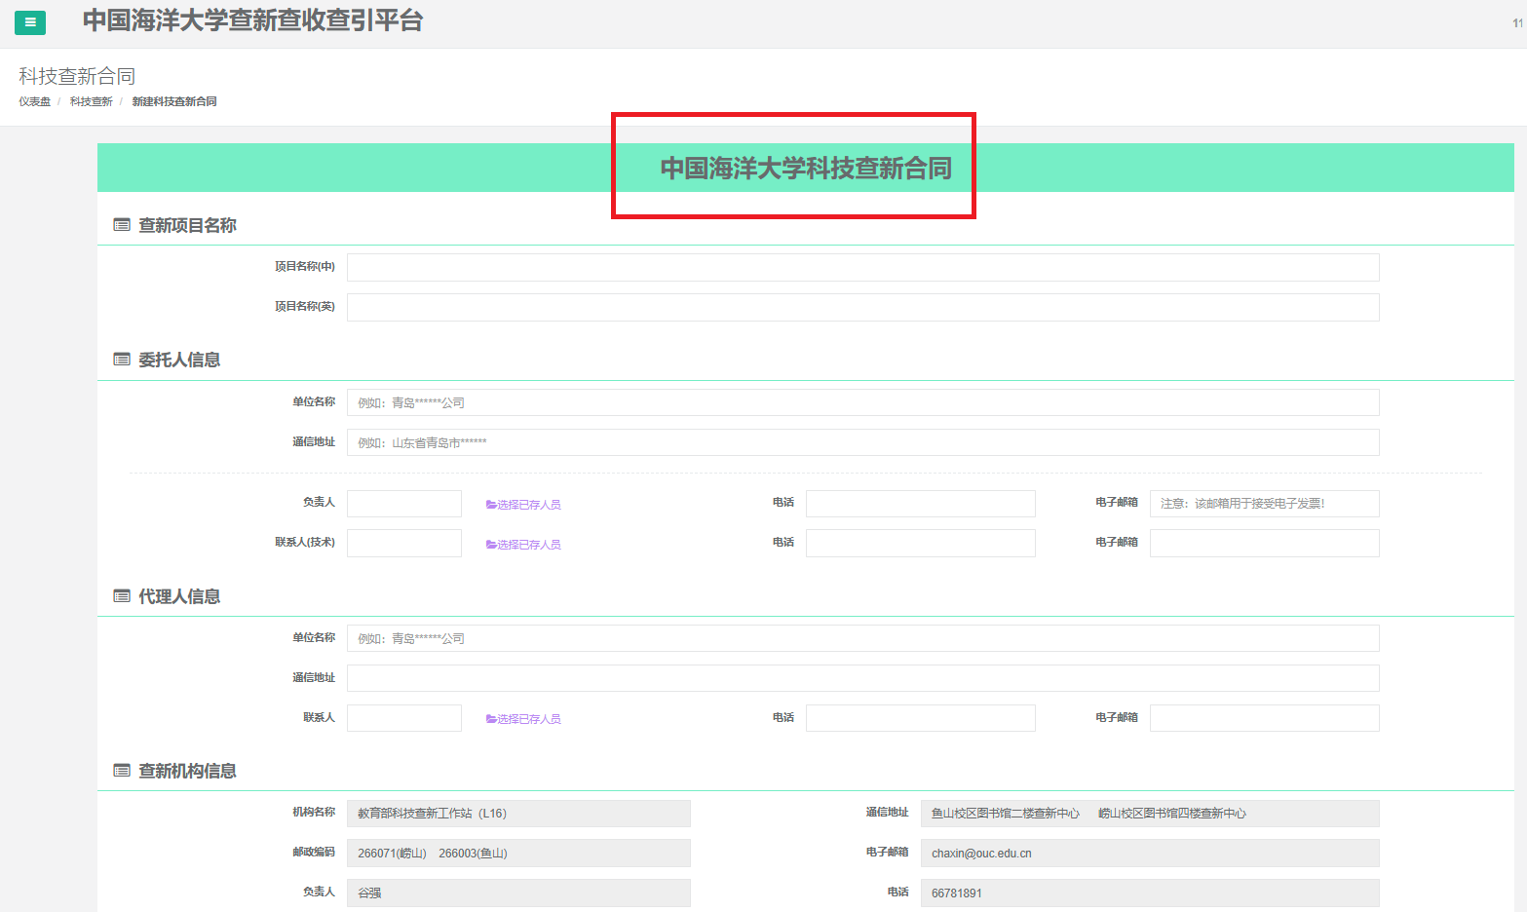
Task: Click 新建科技查新合同 breadcrumb item
Action: tap(174, 101)
